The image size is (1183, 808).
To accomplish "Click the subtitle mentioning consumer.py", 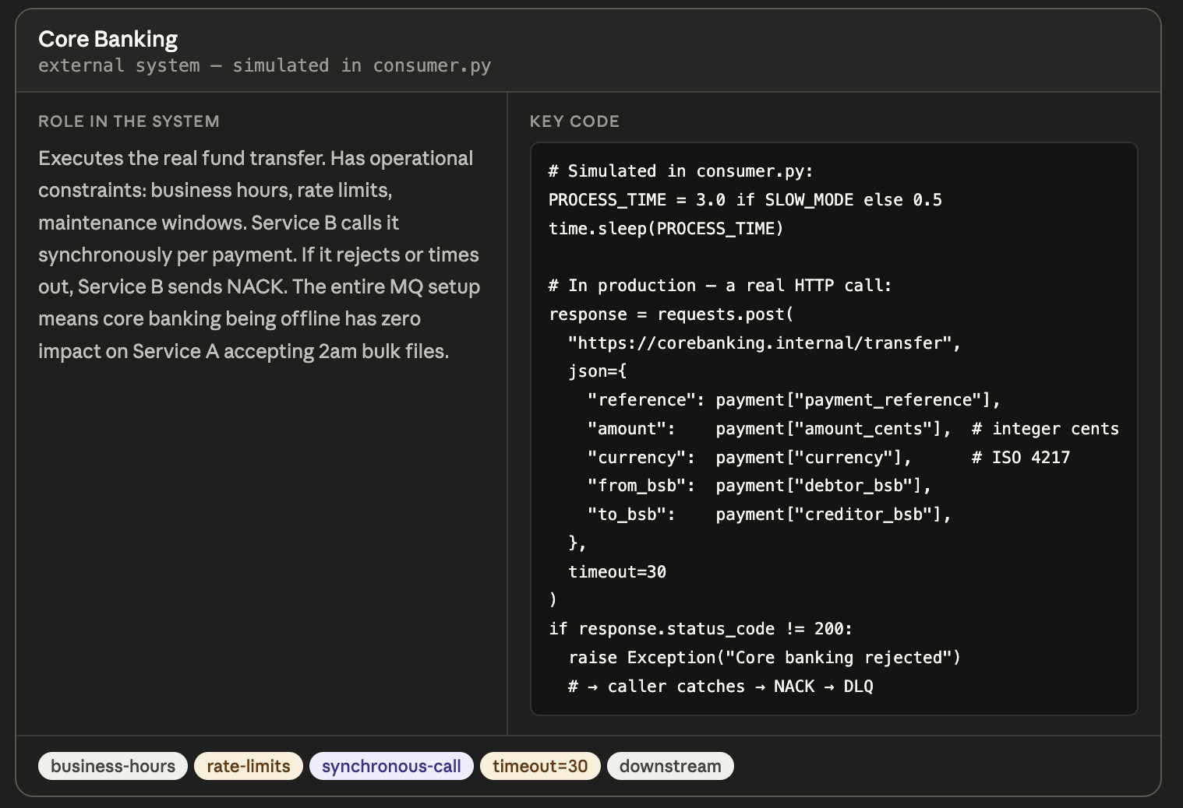I will pyautogui.click(x=265, y=65).
